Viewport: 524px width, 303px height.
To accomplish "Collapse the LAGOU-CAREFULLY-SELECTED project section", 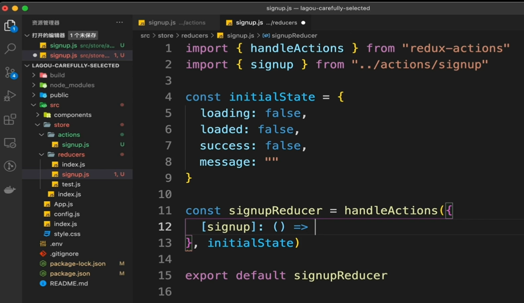I will click(27, 66).
